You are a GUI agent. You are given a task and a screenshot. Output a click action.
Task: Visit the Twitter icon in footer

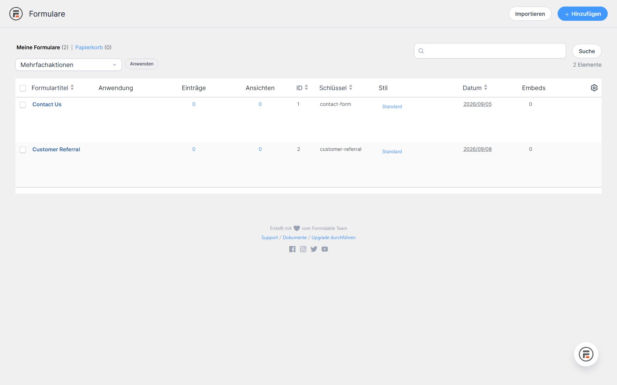(x=314, y=249)
